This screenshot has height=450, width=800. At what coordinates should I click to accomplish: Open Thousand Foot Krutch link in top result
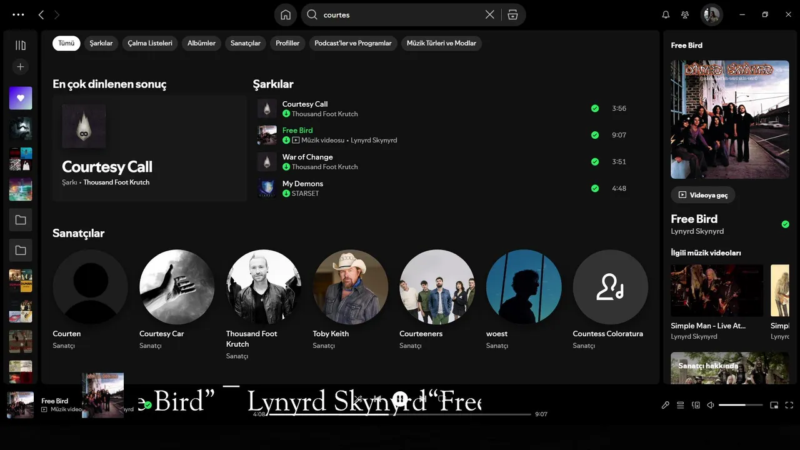[116, 182]
